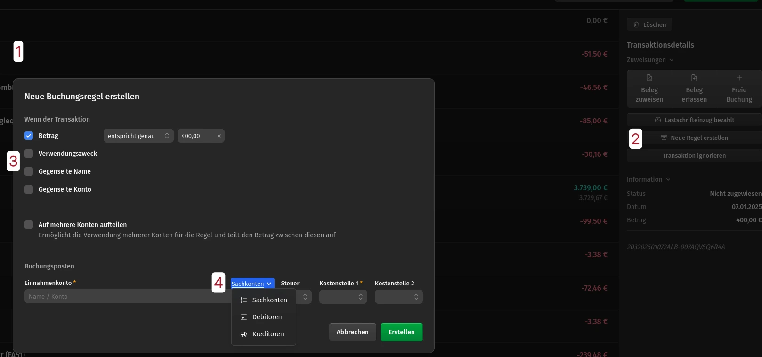The height and width of the screenshot is (357, 762).
Task: Click the trash icon on Löschen button
Action: (x=636, y=24)
